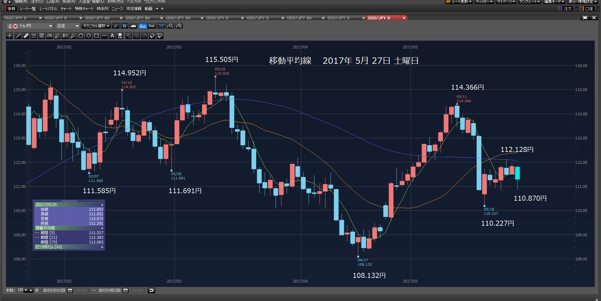The image size is (601, 301).
Task: Open the ドル/円 currency pair dropdown
Action: point(30,26)
